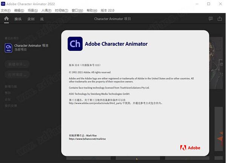Go to the Home workspace icon

click(6, 18)
